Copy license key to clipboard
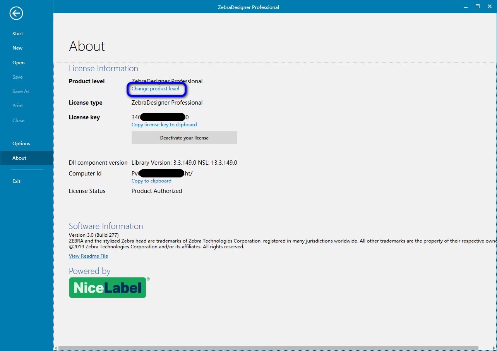Viewport: 497px width, 351px height. pos(164,124)
